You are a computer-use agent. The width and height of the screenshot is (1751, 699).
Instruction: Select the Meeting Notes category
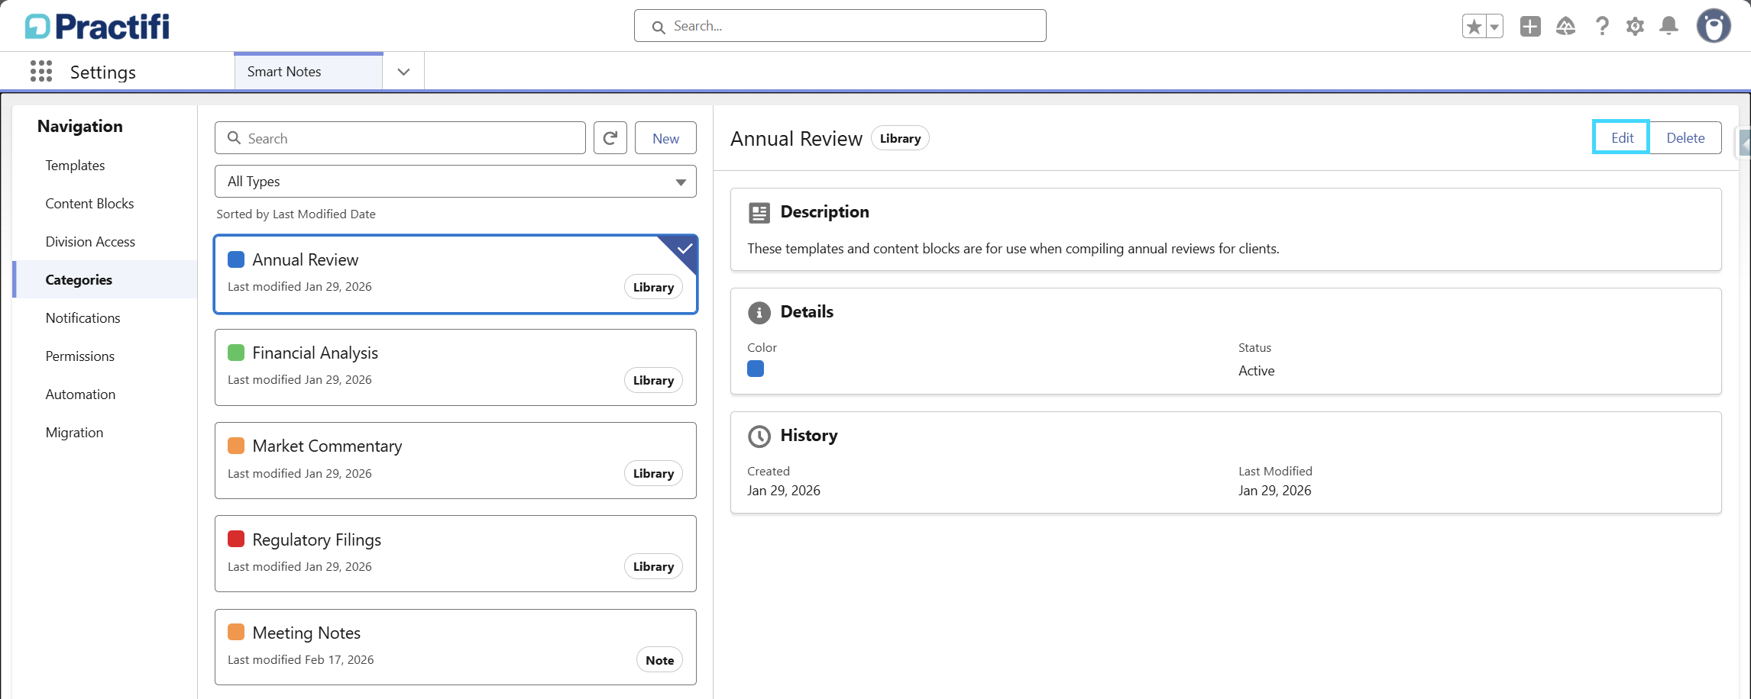click(x=455, y=647)
